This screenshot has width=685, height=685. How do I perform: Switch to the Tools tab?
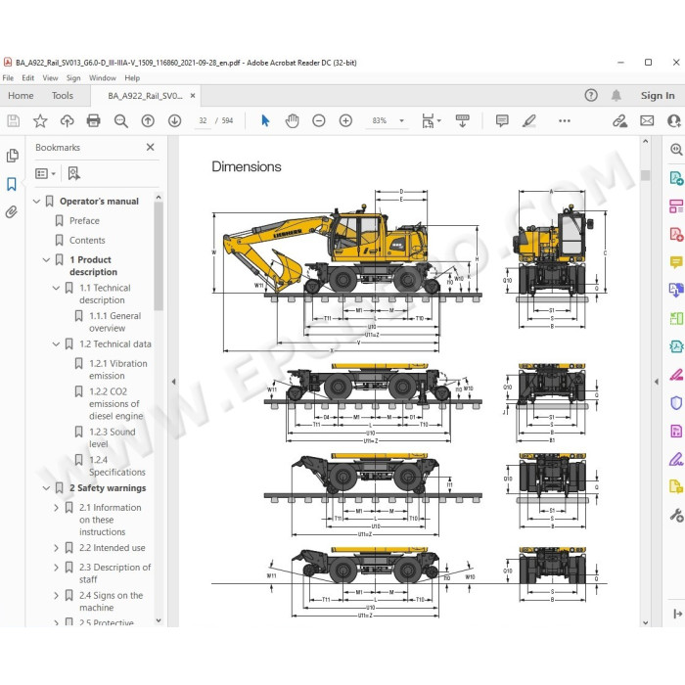click(x=63, y=95)
